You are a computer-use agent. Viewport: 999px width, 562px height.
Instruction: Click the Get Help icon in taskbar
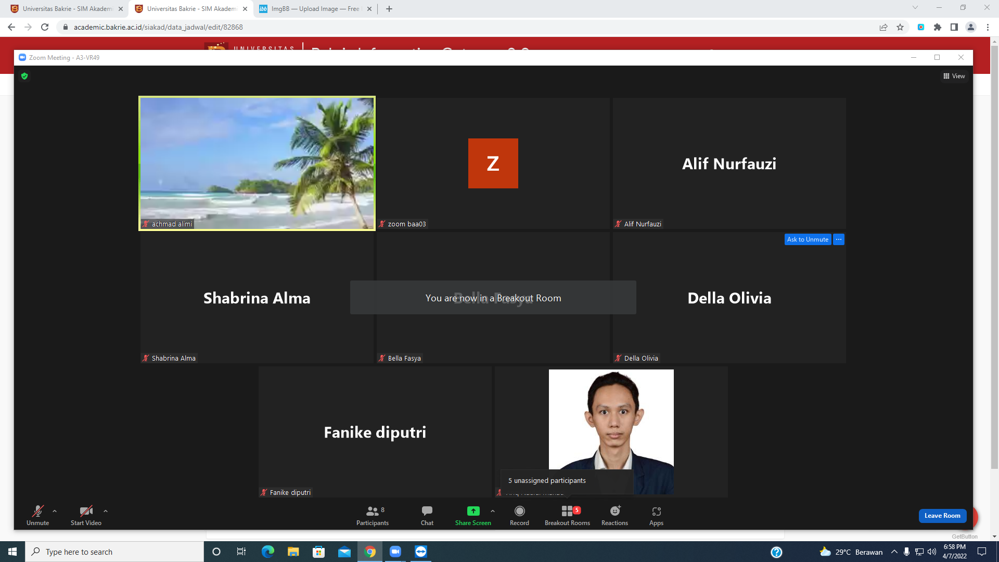click(776, 552)
